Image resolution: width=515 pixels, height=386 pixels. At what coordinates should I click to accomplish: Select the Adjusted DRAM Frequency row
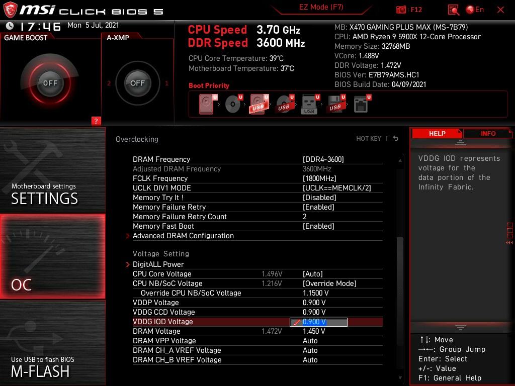tap(257, 169)
